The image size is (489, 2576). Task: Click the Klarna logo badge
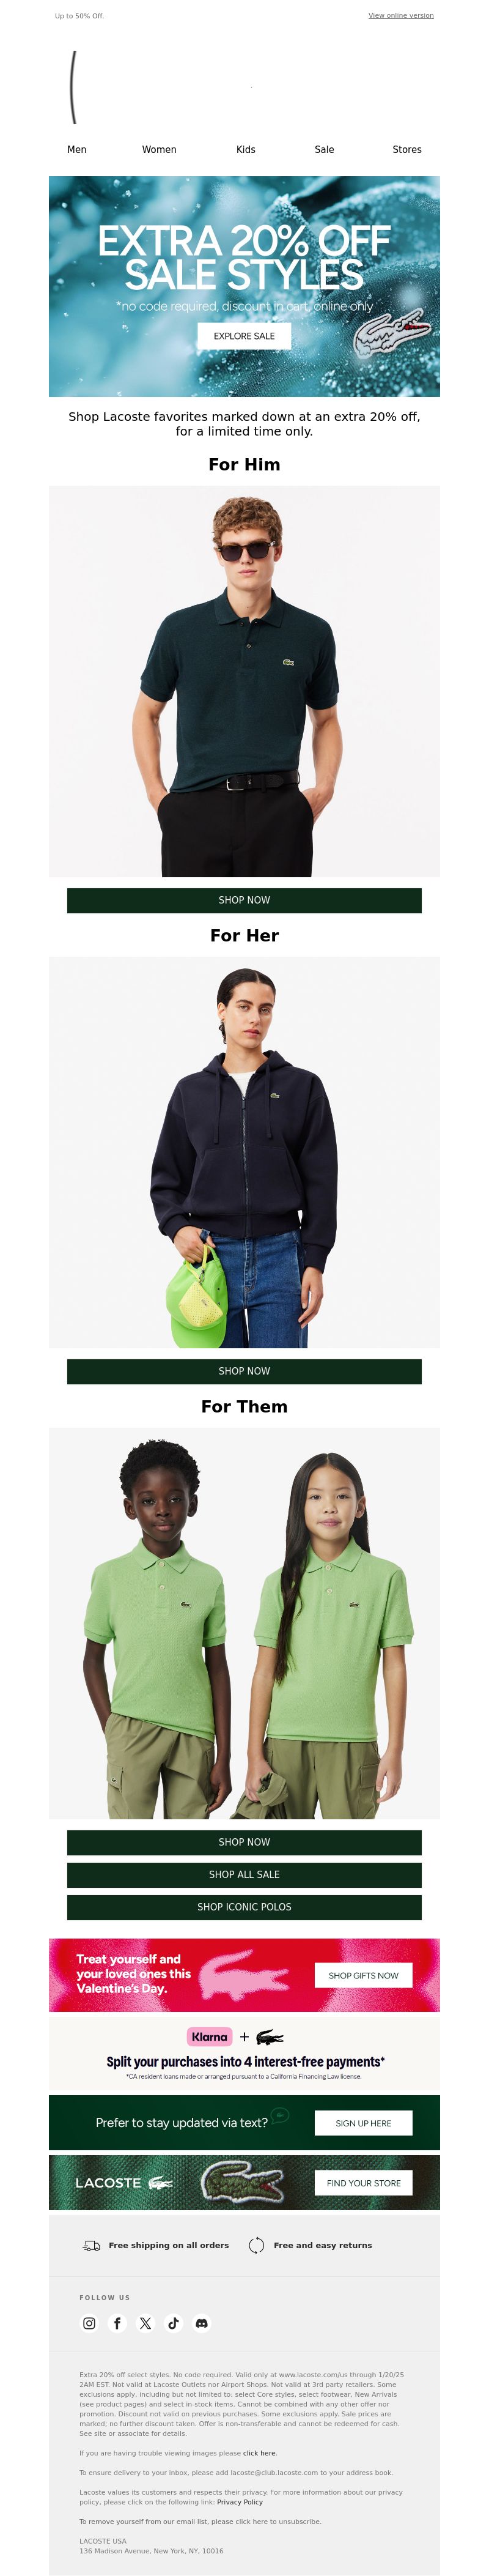pos(209,2037)
